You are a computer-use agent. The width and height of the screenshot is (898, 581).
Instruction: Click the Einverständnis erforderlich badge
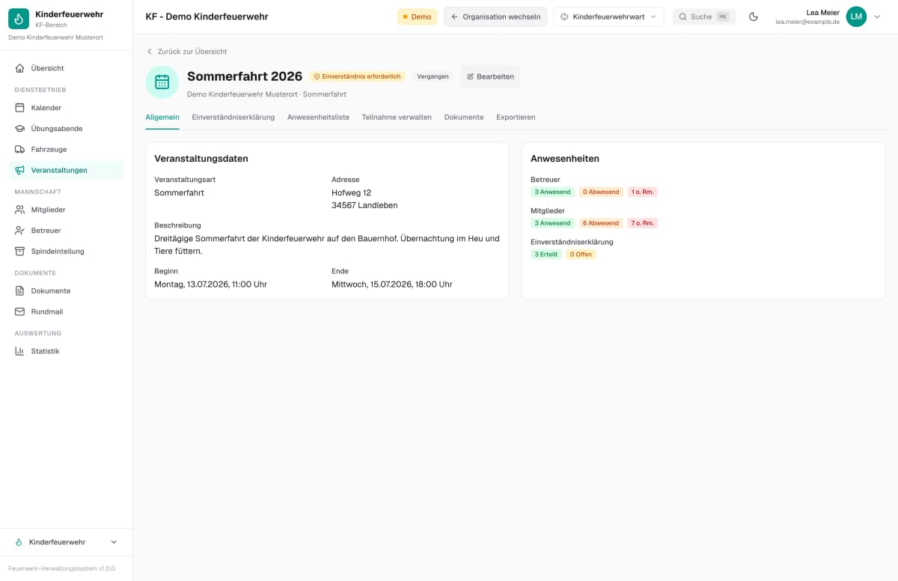coord(357,76)
